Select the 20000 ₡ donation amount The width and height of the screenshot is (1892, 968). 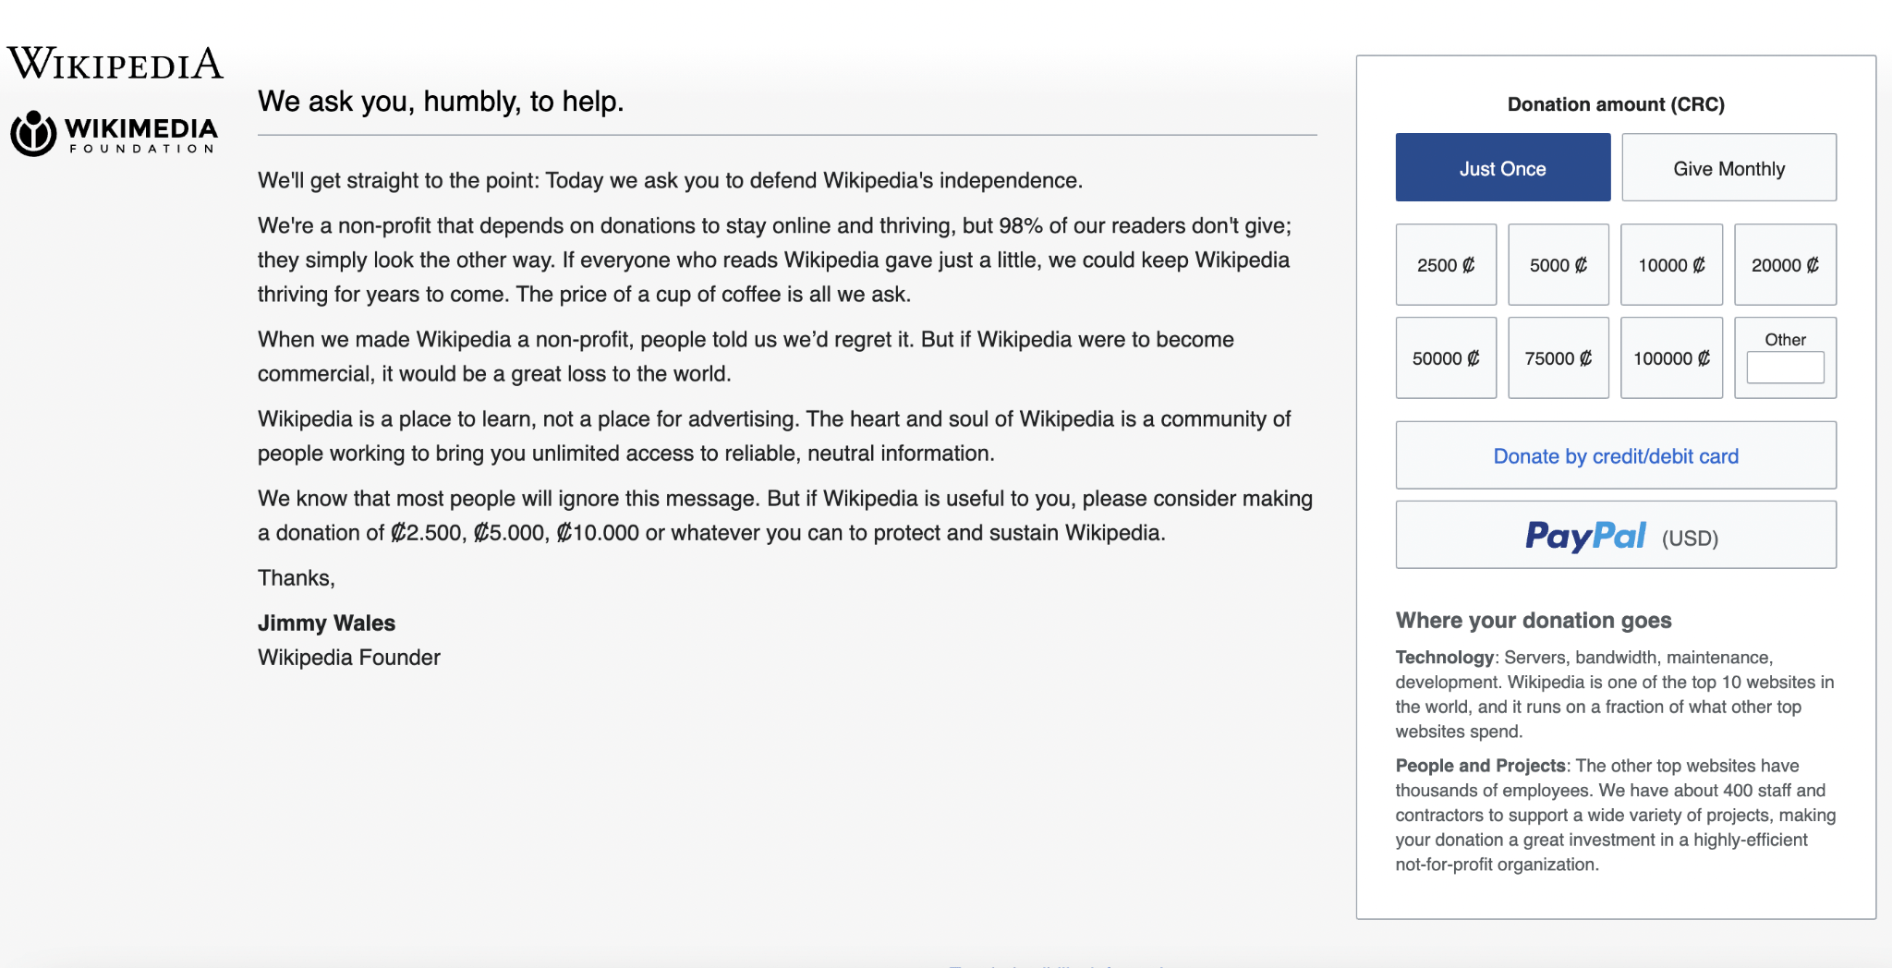click(1785, 265)
